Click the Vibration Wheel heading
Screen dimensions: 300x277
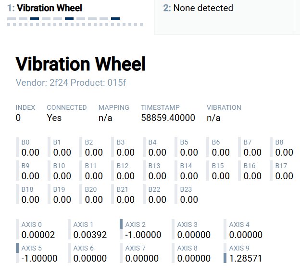point(80,64)
